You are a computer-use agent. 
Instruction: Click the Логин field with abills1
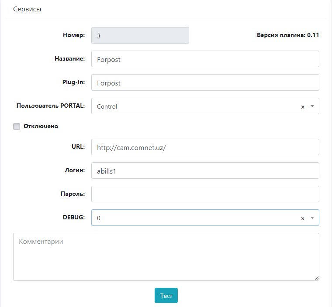point(205,171)
